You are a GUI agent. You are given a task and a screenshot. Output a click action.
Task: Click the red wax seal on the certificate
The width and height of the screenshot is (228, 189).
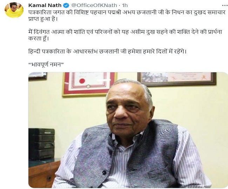(x=82, y=81)
